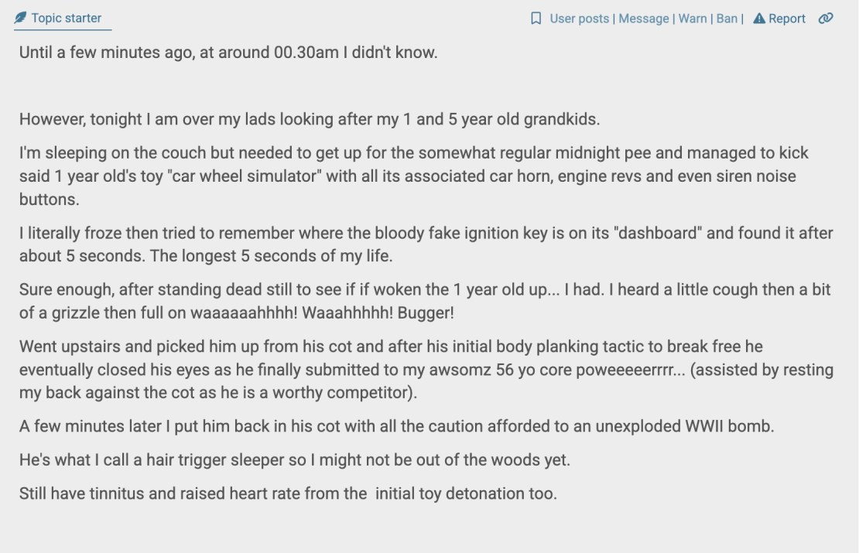Click the paragraph starting 'I literally froze'

[x=425, y=244]
